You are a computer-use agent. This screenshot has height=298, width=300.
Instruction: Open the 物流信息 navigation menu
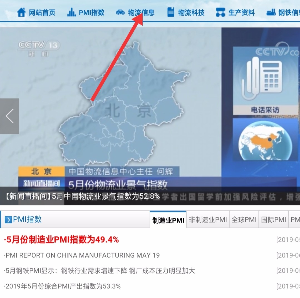coord(142,12)
